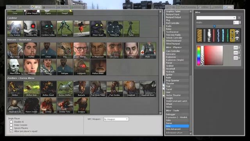Select the Explosives (Simple) tool
250x141 pixels.
(x=177, y=60)
